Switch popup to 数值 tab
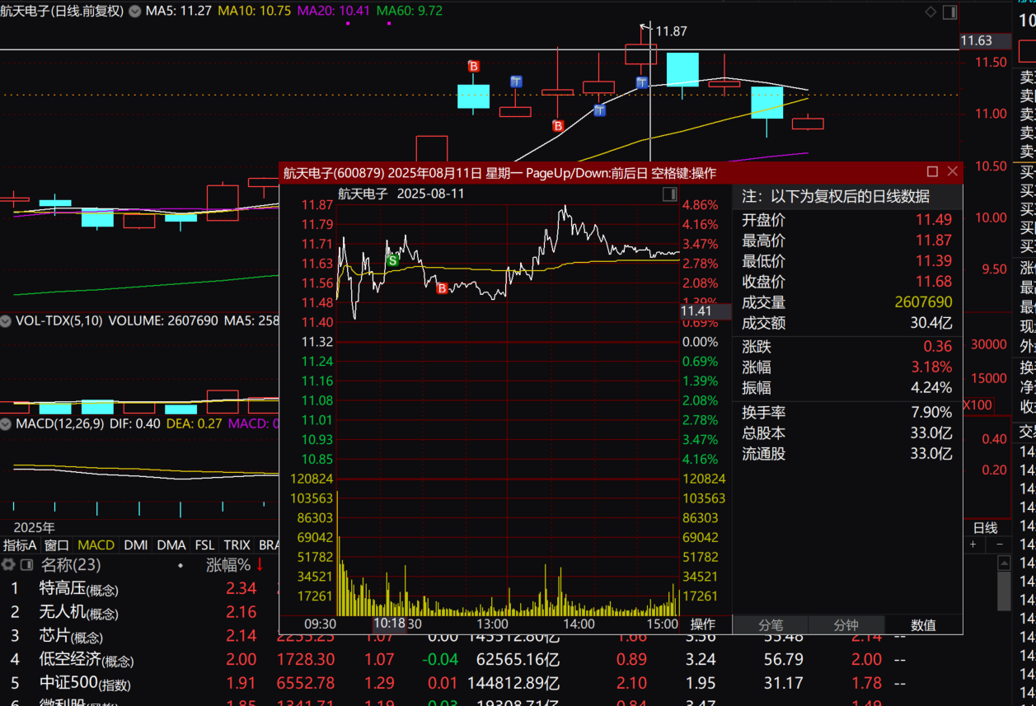The width and height of the screenshot is (1036, 706). tap(923, 625)
